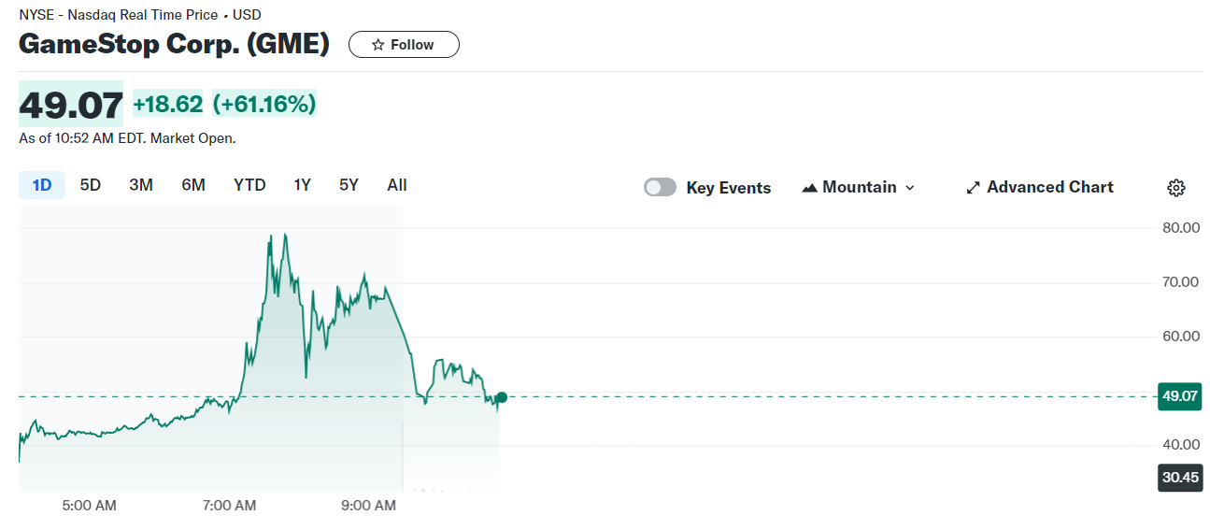1210x530 pixels.
Task: Click the green 49.07 axis price label
Action: pos(1179,396)
